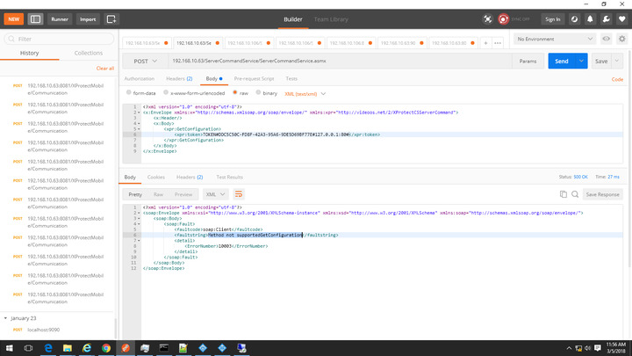This screenshot has height=356, width=632.
Task: Open new window icon beside Import
Action: (x=111, y=18)
